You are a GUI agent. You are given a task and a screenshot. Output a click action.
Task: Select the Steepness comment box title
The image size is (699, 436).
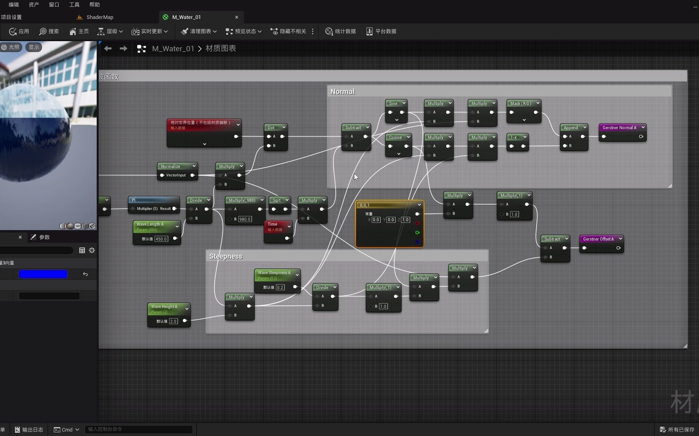click(226, 256)
